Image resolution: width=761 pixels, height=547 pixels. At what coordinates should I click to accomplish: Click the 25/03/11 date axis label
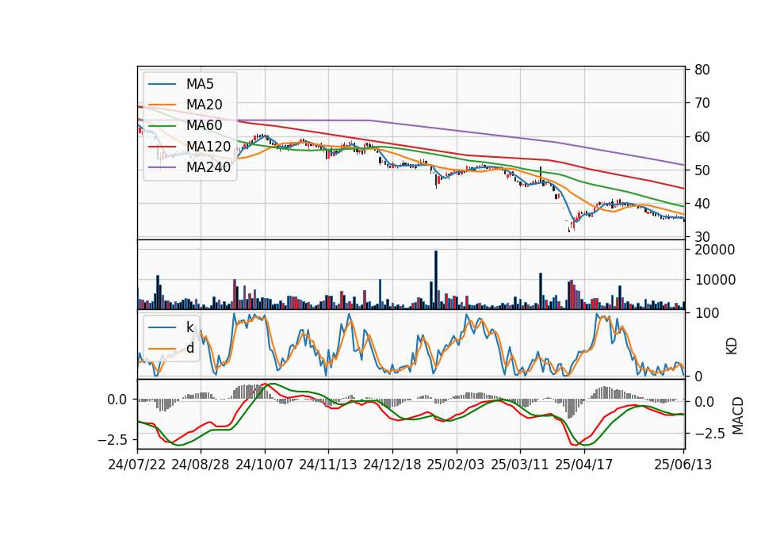click(520, 465)
